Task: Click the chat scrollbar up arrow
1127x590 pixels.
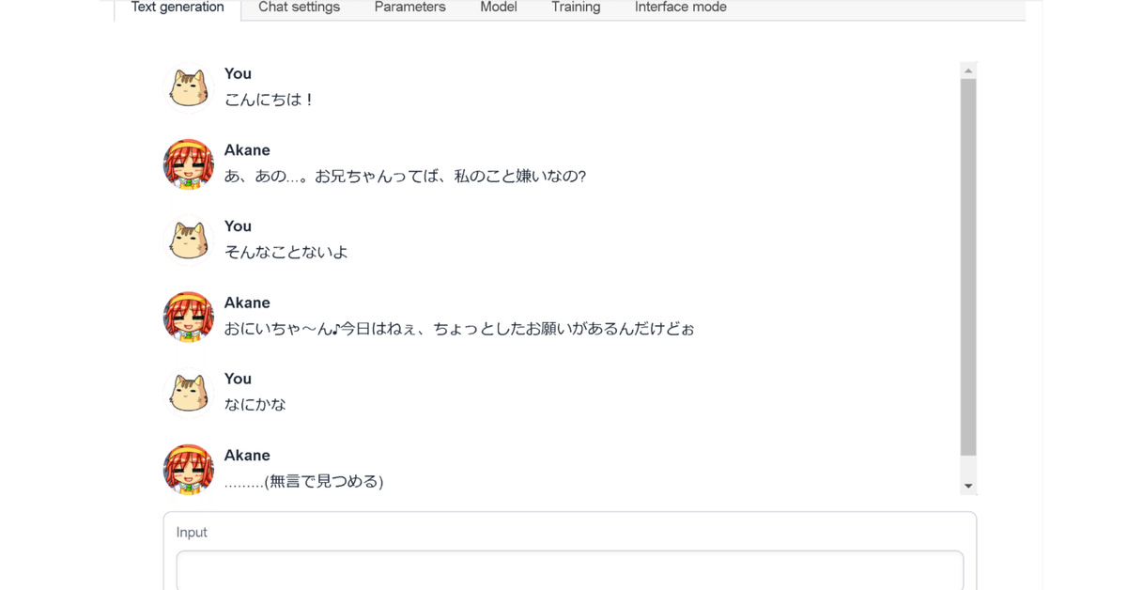Action: (x=968, y=70)
